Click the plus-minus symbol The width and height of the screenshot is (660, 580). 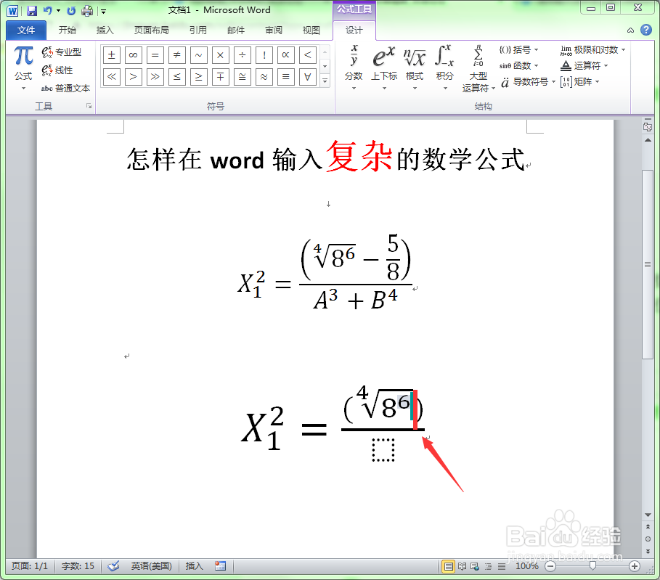tap(112, 54)
